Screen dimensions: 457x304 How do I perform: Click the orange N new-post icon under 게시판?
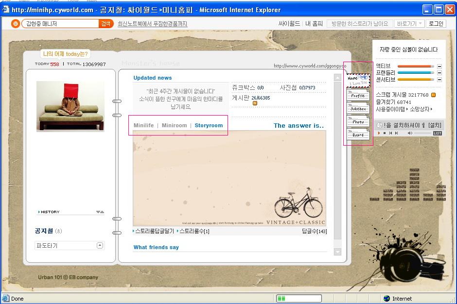pyautogui.click(x=255, y=103)
